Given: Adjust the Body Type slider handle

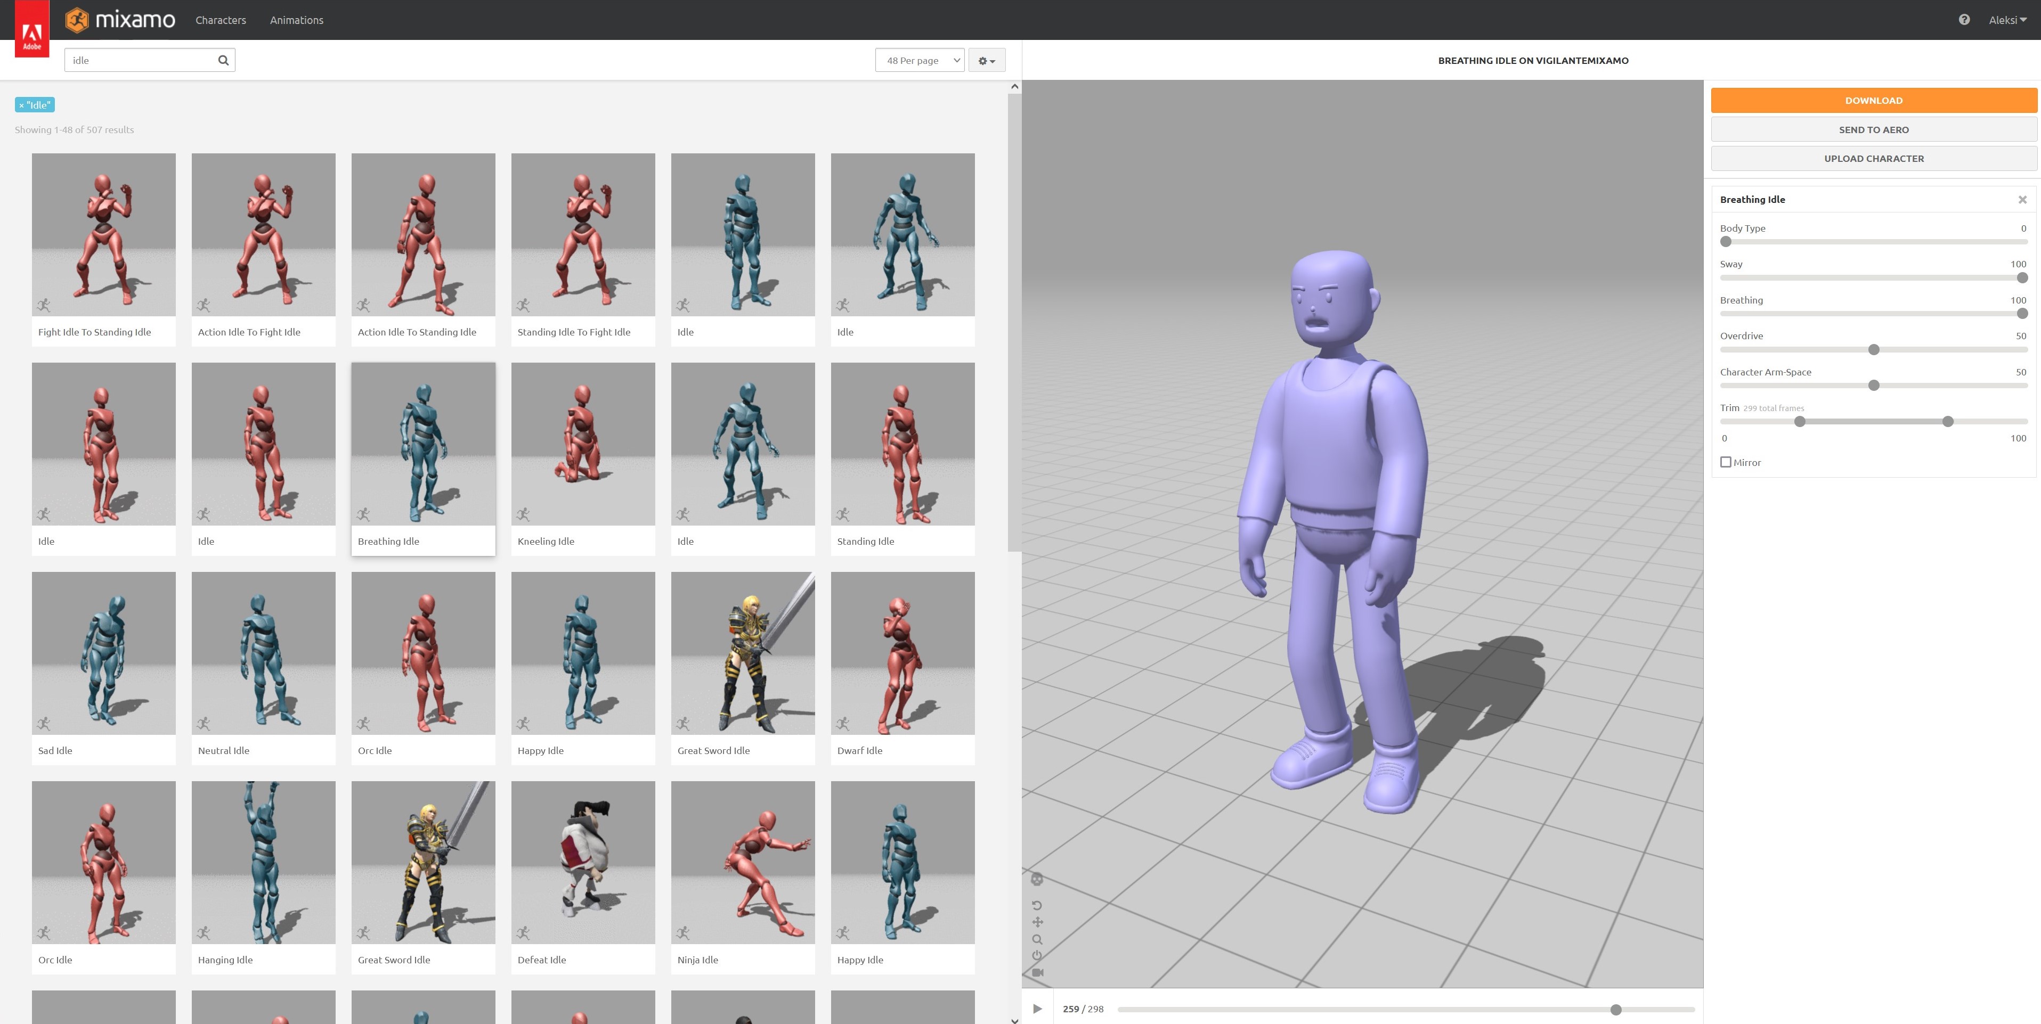Looking at the screenshot, I should [1726, 242].
